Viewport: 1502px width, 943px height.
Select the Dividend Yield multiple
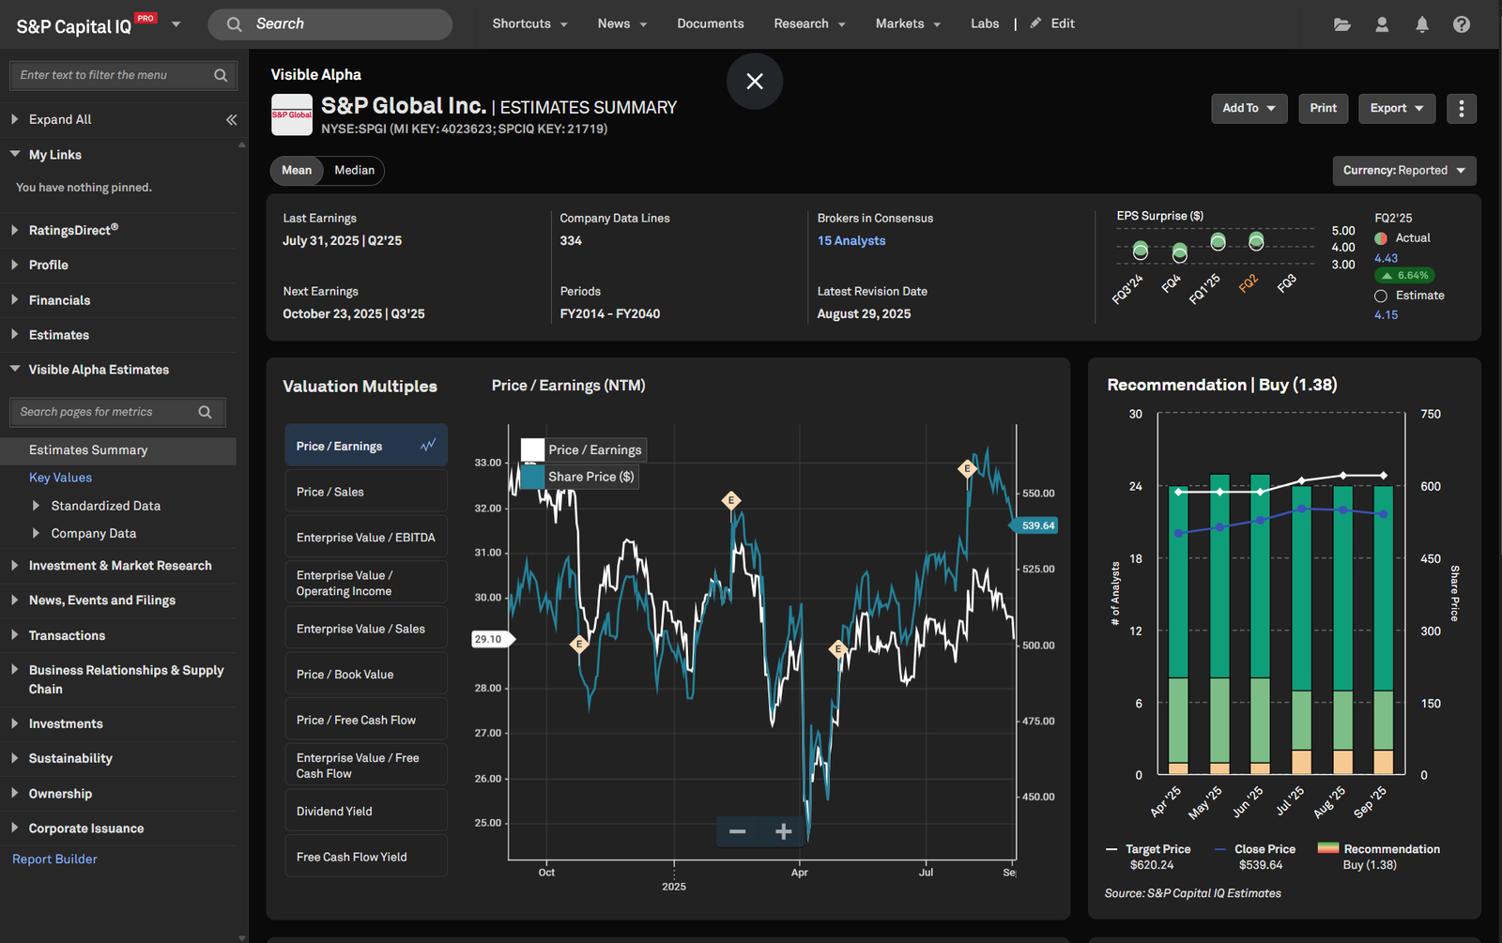pos(366,812)
